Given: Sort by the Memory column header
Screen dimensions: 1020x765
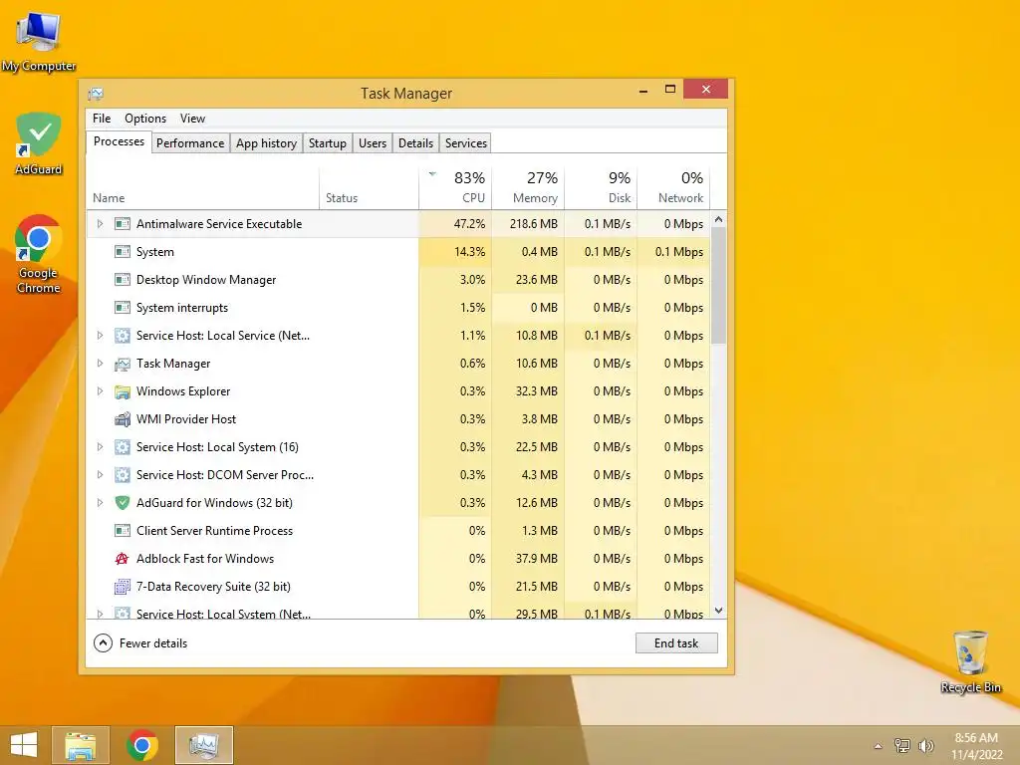Looking at the screenshot, I should click(528, 188).
